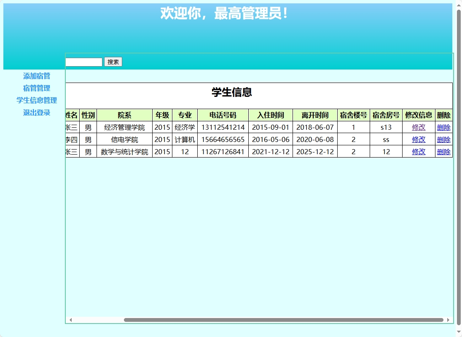Click the up arrow on the vertical scrollbar
462x337 pixels.
coord(458,5)
